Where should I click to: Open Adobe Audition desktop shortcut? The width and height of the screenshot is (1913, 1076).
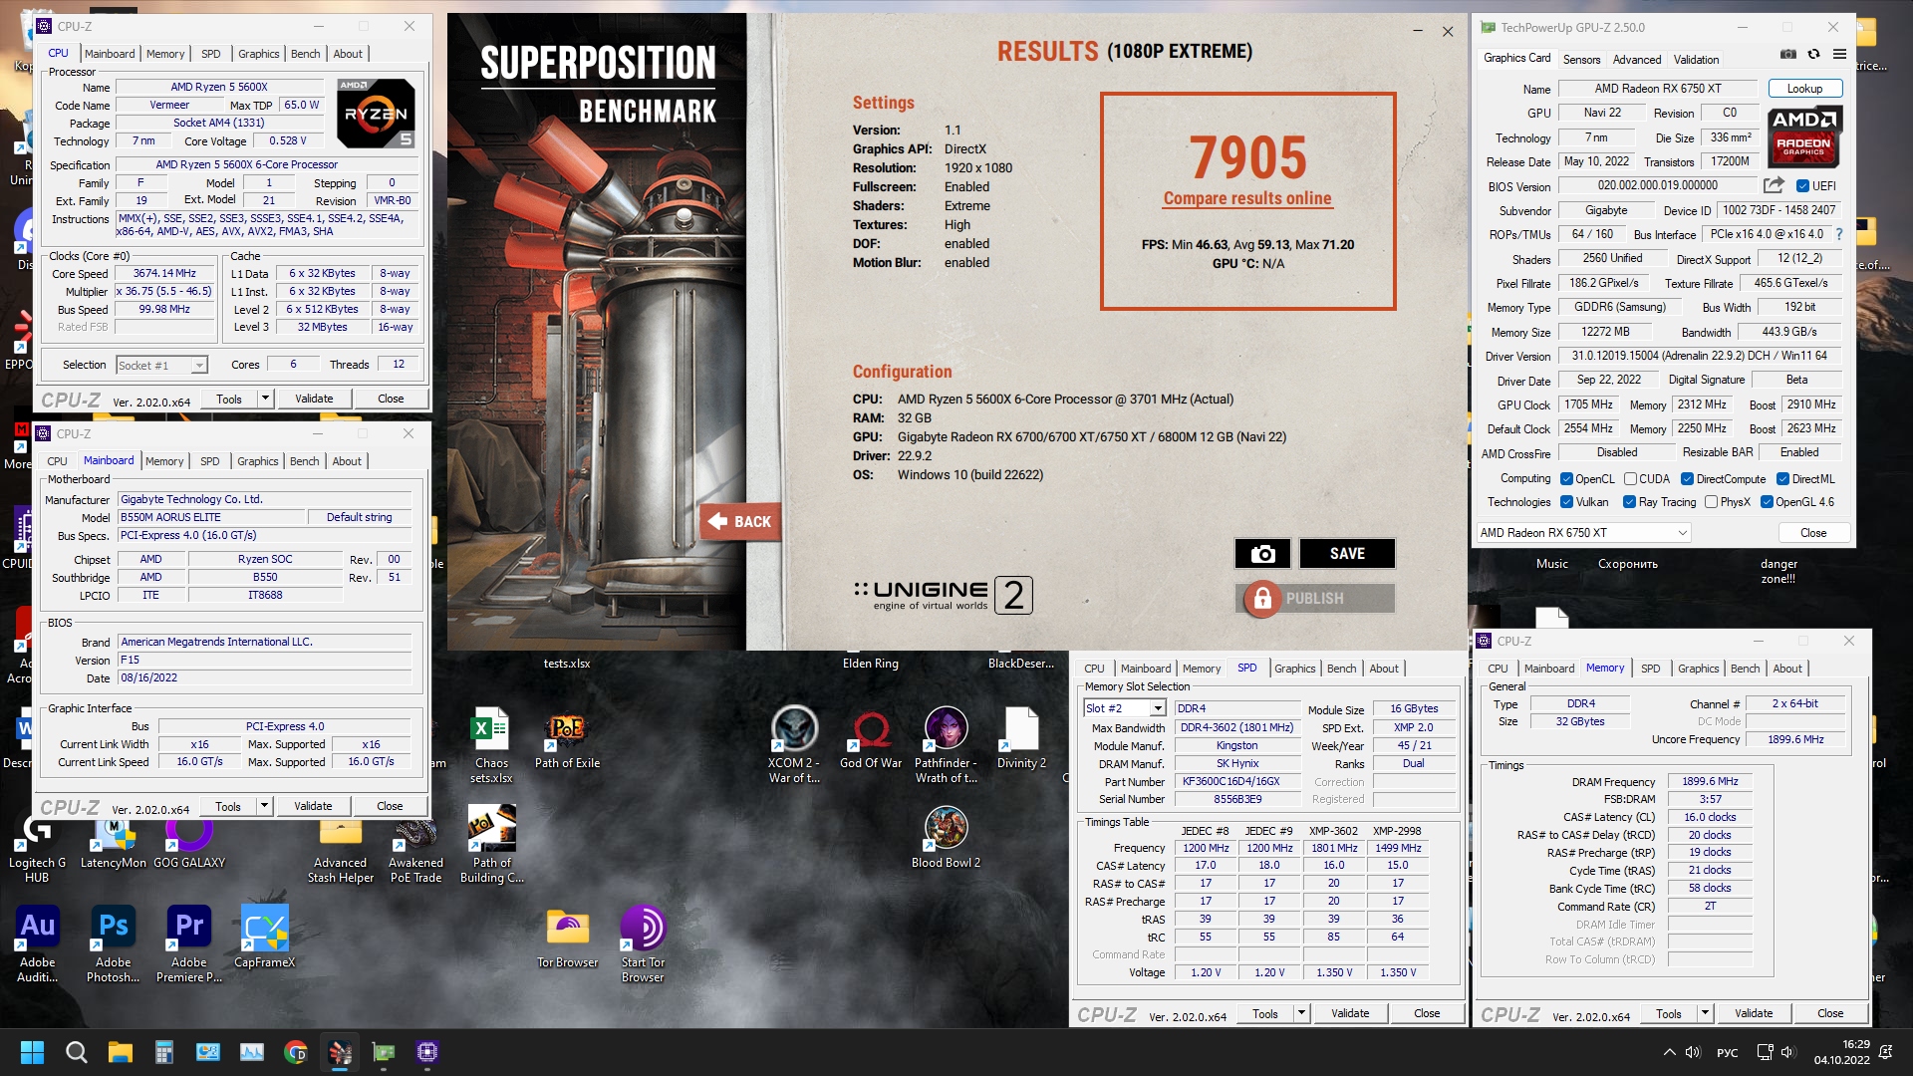pos(38,945)
